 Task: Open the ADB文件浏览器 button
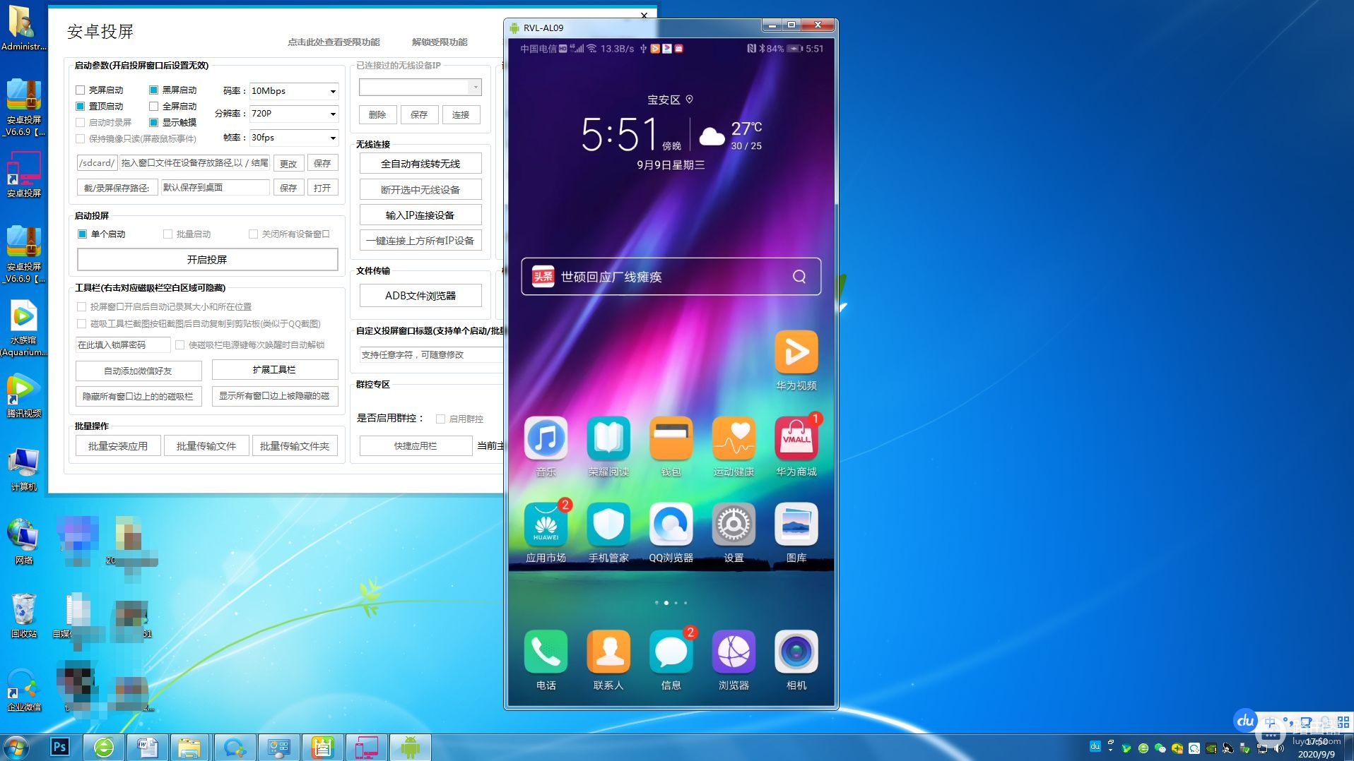420,296
